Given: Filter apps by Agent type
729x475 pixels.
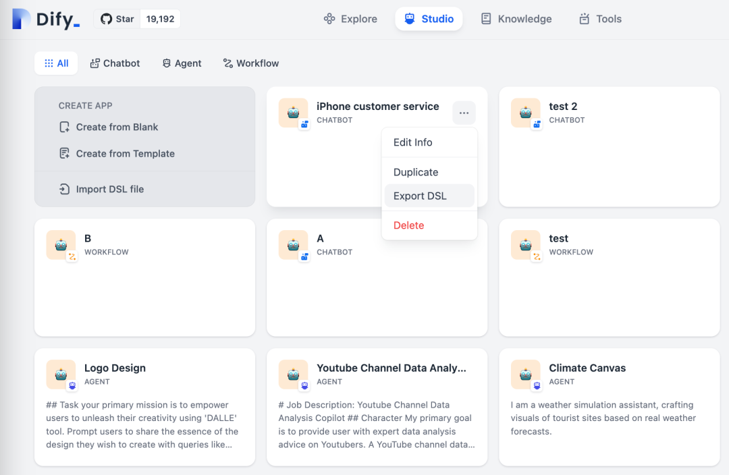Looking at the screenshot, I should click(x=182, y=63).
